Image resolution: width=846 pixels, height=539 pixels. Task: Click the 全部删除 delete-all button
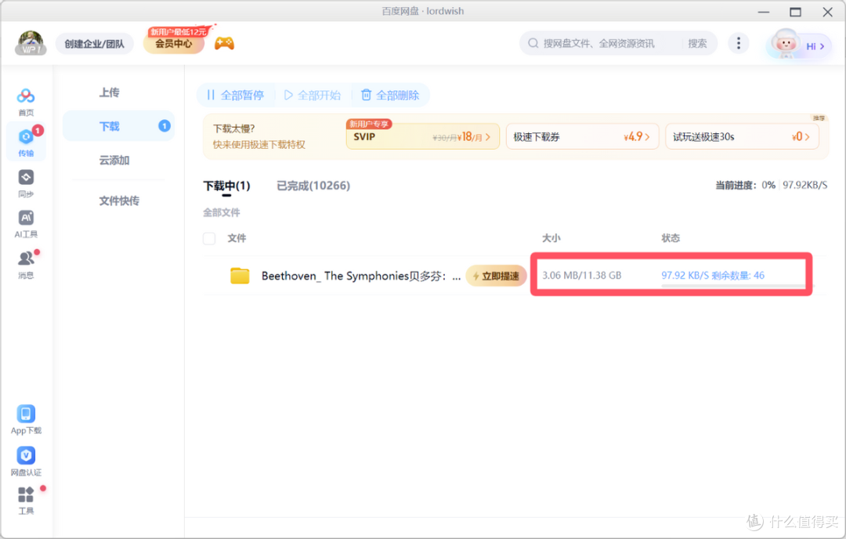tap(390, 96)
